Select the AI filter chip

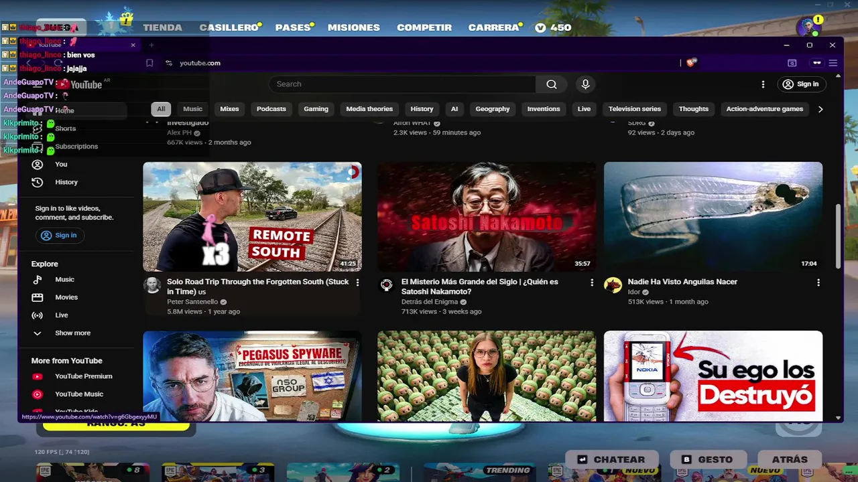coord(454,109)
